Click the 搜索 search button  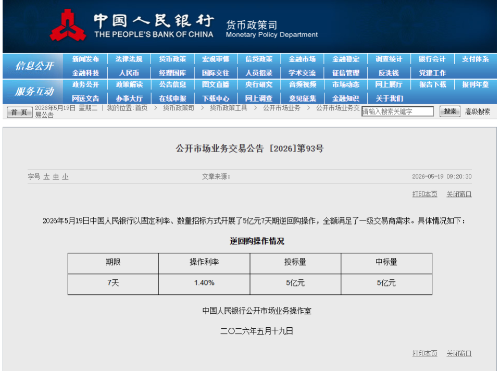click(x=449, y=112)
